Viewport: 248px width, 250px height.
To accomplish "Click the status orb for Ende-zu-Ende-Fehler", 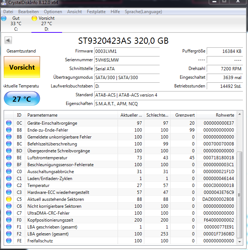I will point(9,130).
